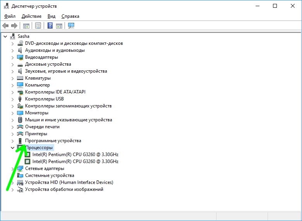
Task: Click the Back arrow toolbar button
Action: pos(5,25)
